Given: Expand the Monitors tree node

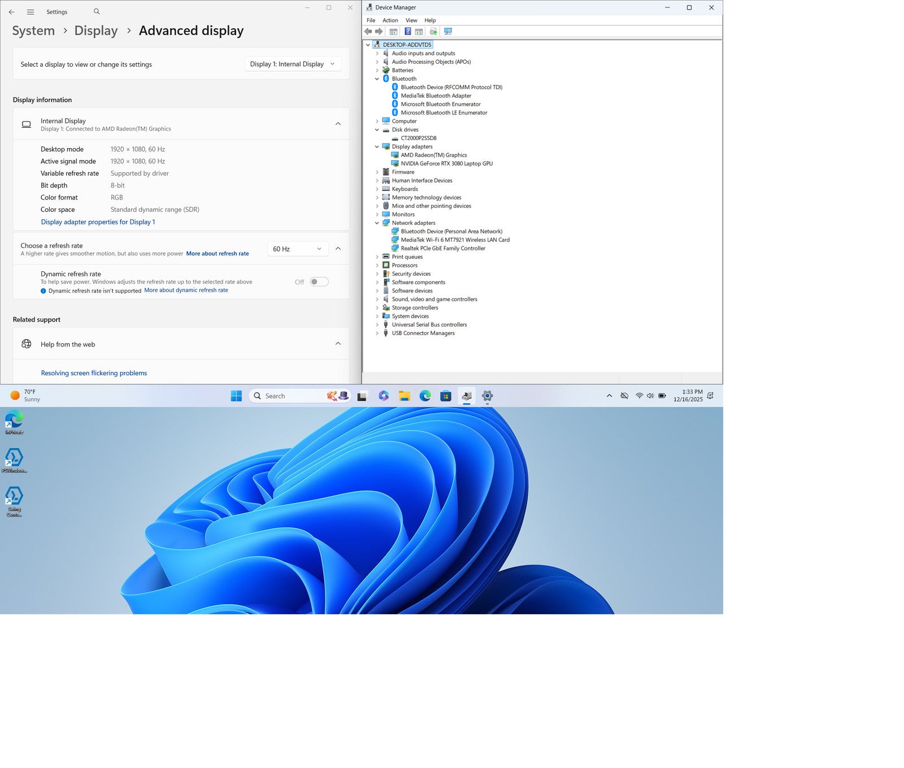Looking at the screenshot, I should click(x=377, y=215).
